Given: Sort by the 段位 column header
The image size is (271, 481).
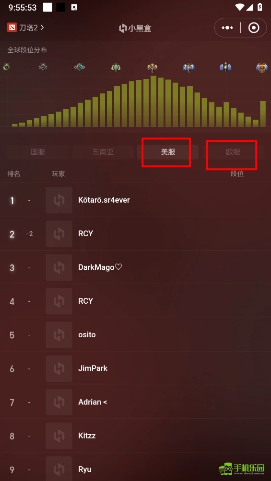Looking at the screenshot, I should [237, 174].
